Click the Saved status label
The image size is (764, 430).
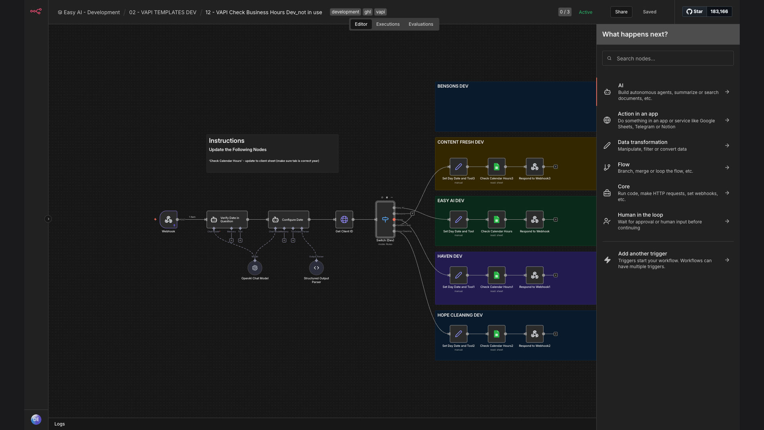click(x=649, y=12)
